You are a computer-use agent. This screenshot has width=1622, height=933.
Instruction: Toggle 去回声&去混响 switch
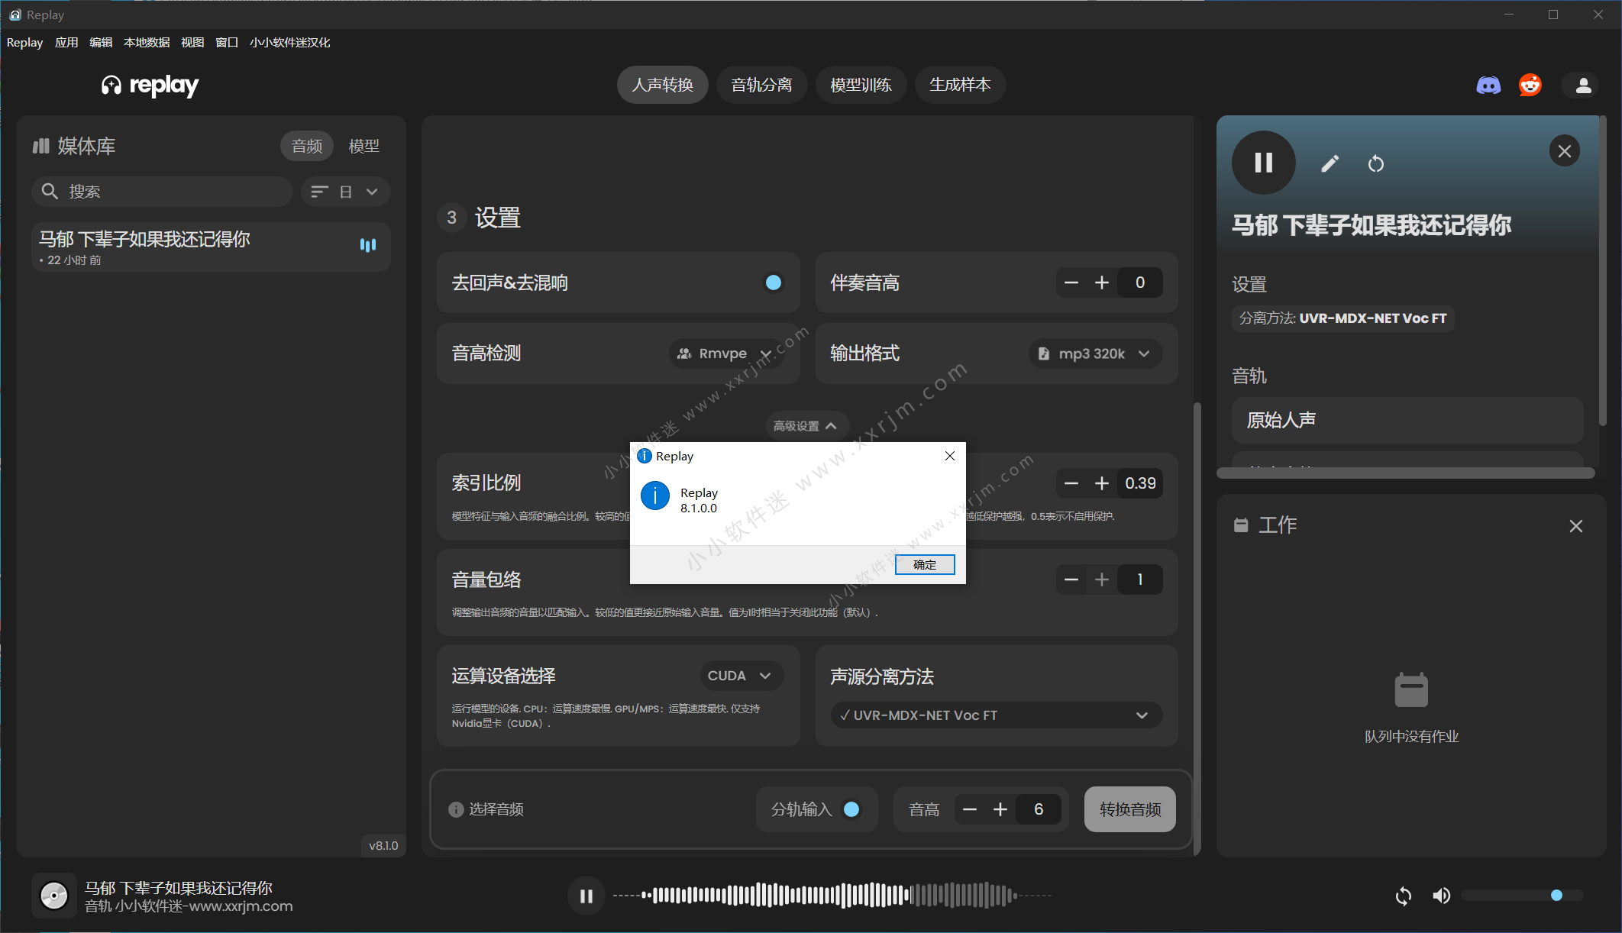pos(773,283)
